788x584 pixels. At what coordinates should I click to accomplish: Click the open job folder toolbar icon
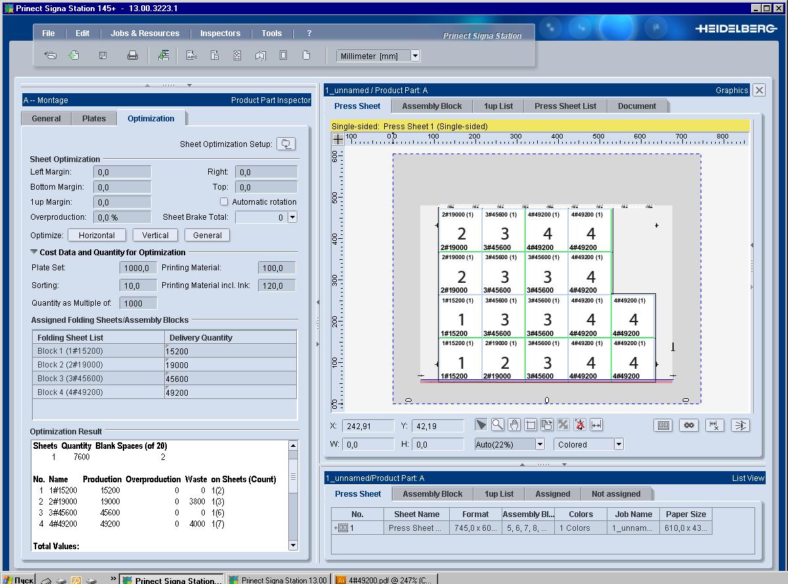click(x=50, y=56)
